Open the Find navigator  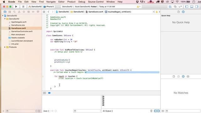tap(14, 12)
